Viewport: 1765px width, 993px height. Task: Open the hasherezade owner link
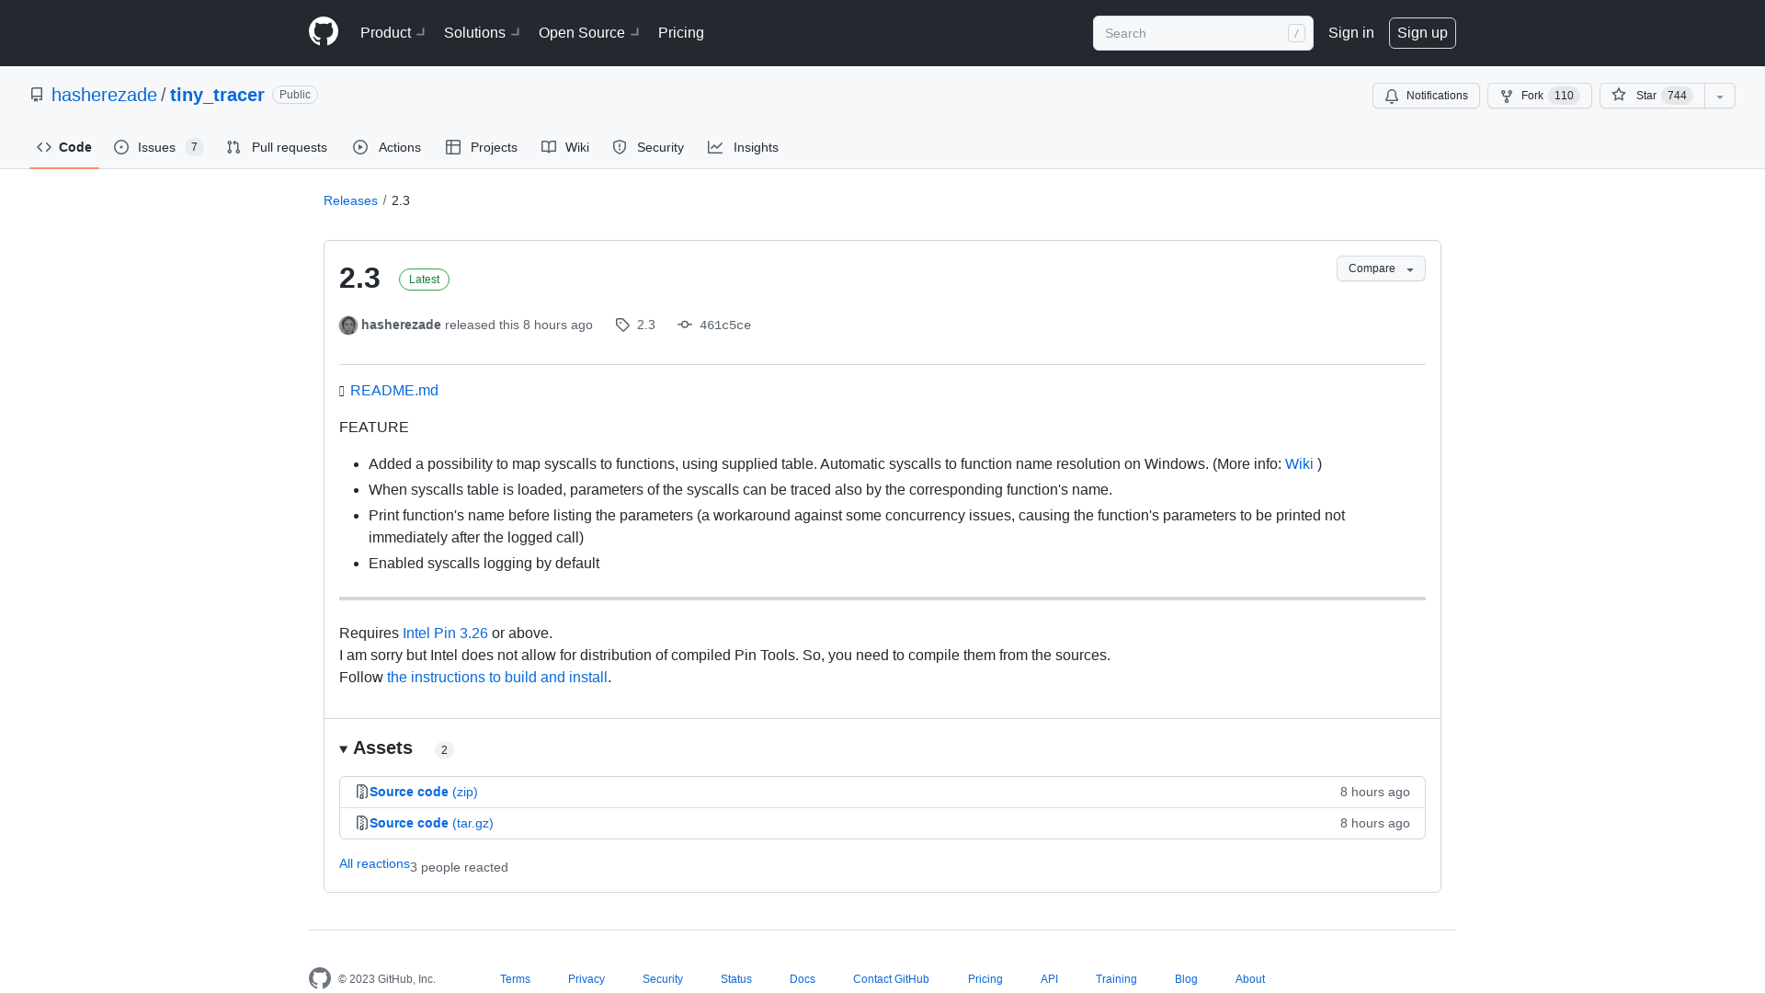tap(104, 95)
